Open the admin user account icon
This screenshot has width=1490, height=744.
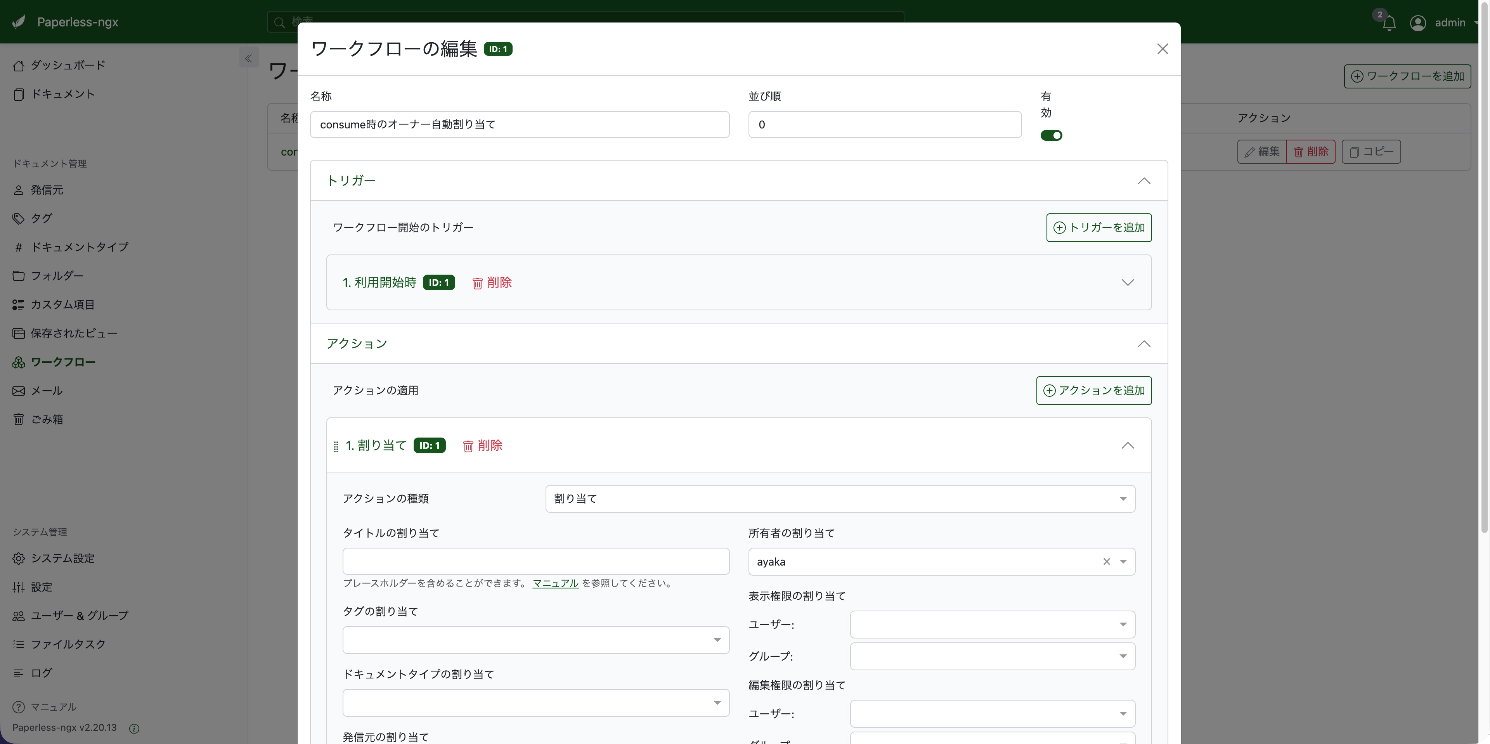point(1418,22)
